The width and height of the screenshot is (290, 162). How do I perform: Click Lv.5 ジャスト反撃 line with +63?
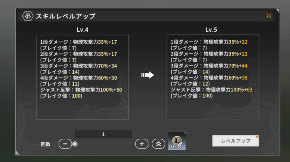point(211,90)
